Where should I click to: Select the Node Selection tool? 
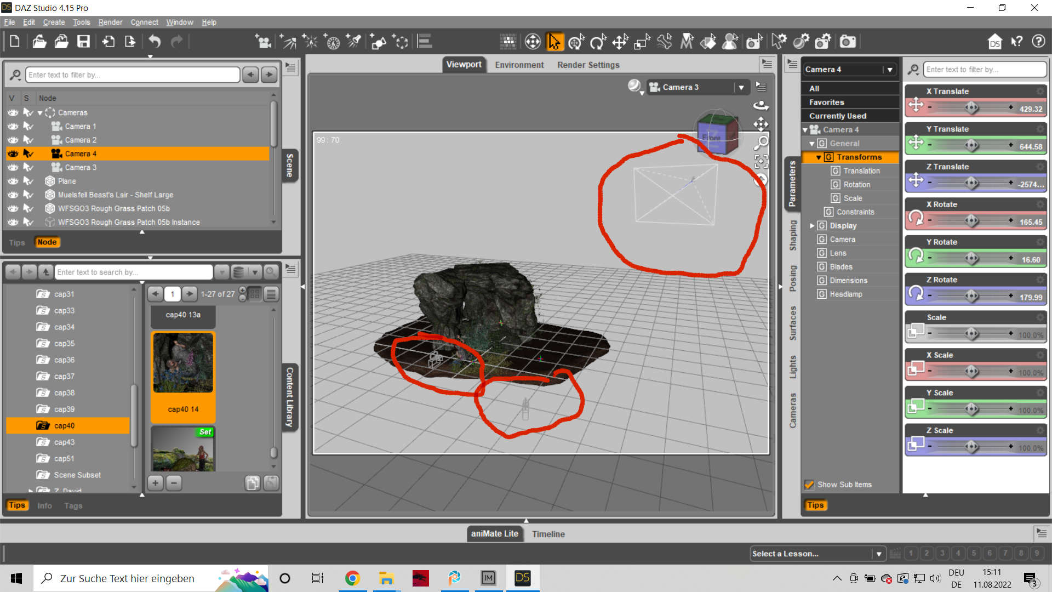point(554,42)
